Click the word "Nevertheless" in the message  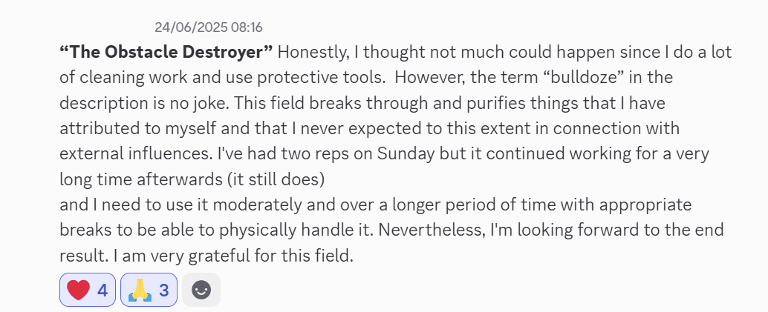441,229
